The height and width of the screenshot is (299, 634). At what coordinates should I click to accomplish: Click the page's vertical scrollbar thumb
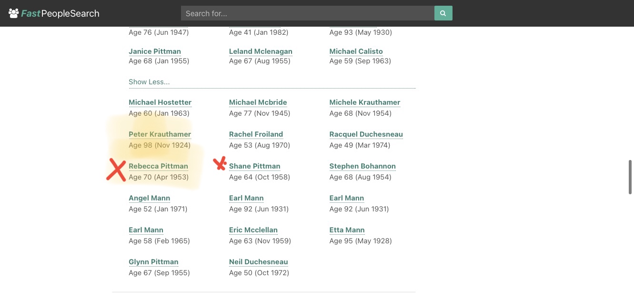631,177
